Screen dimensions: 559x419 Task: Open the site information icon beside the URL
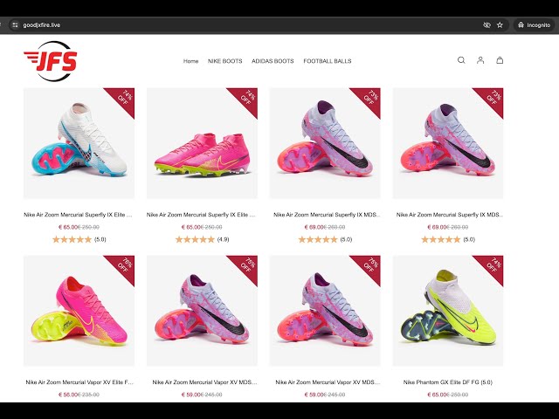point(15,25)
